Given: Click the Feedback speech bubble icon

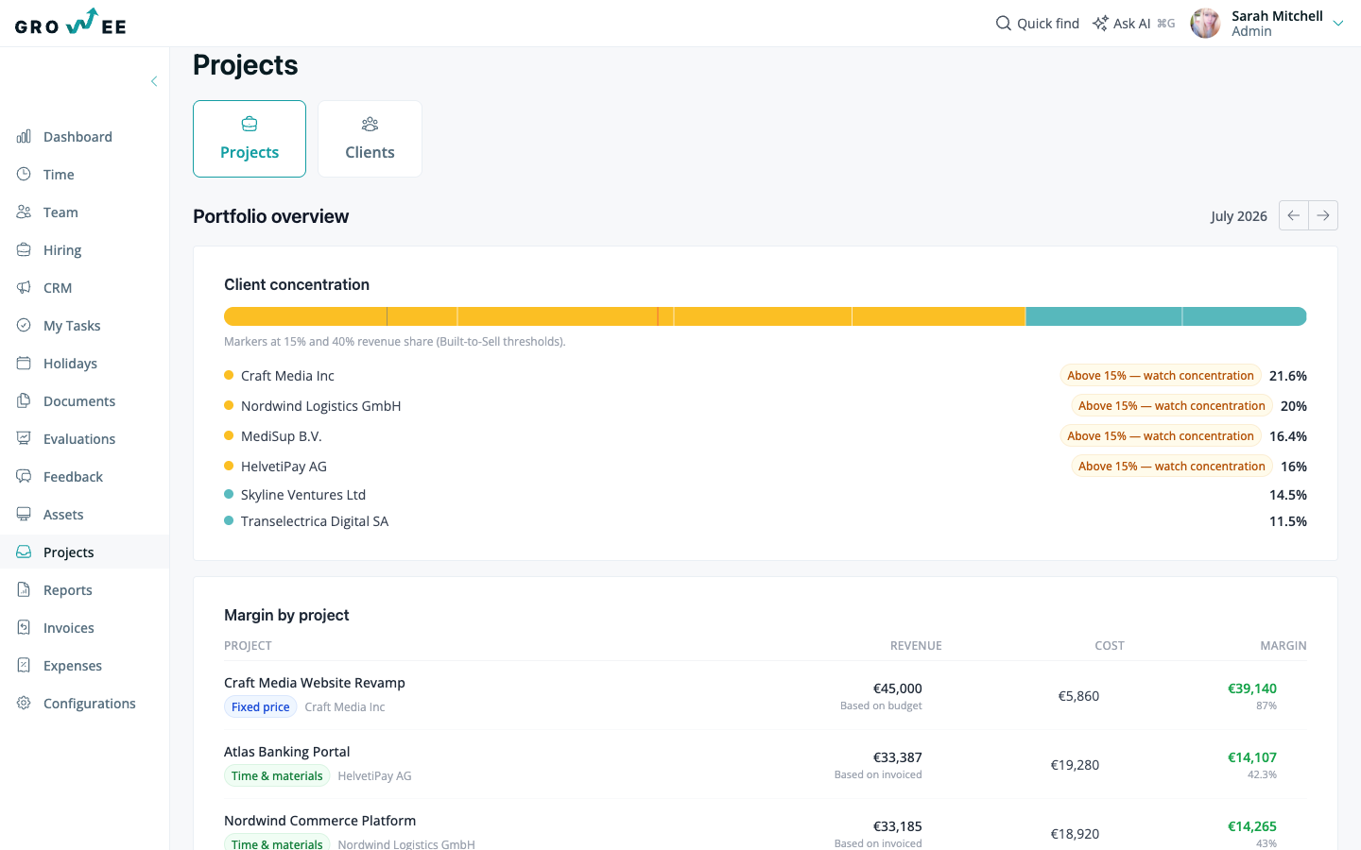Looking at the screenshot, I should tap(24, 477).
